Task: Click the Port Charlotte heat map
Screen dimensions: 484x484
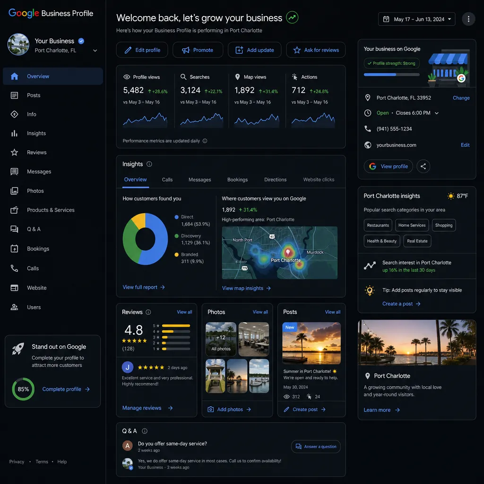Action: [280, 253]
